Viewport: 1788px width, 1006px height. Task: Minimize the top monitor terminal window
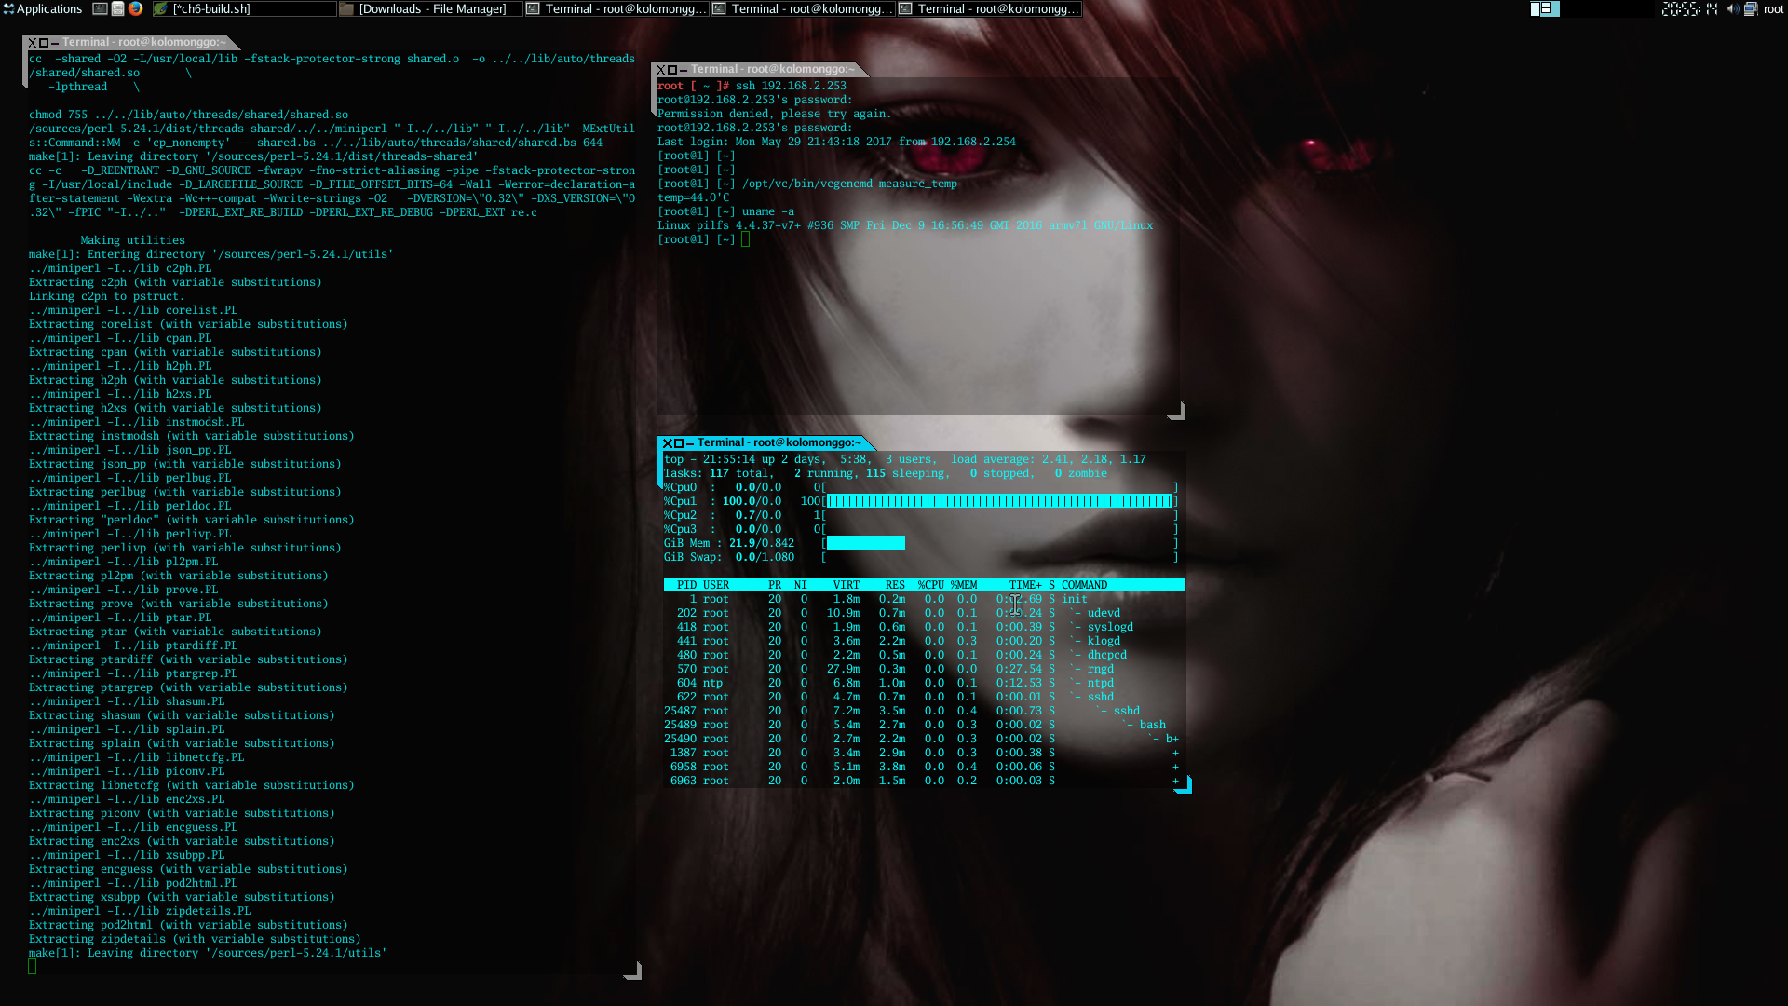[x=690, y=443]
